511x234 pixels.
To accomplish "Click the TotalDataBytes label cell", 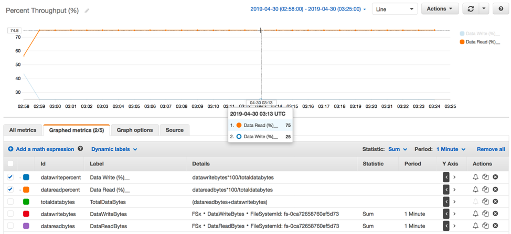I will click(x=108, y=202).
